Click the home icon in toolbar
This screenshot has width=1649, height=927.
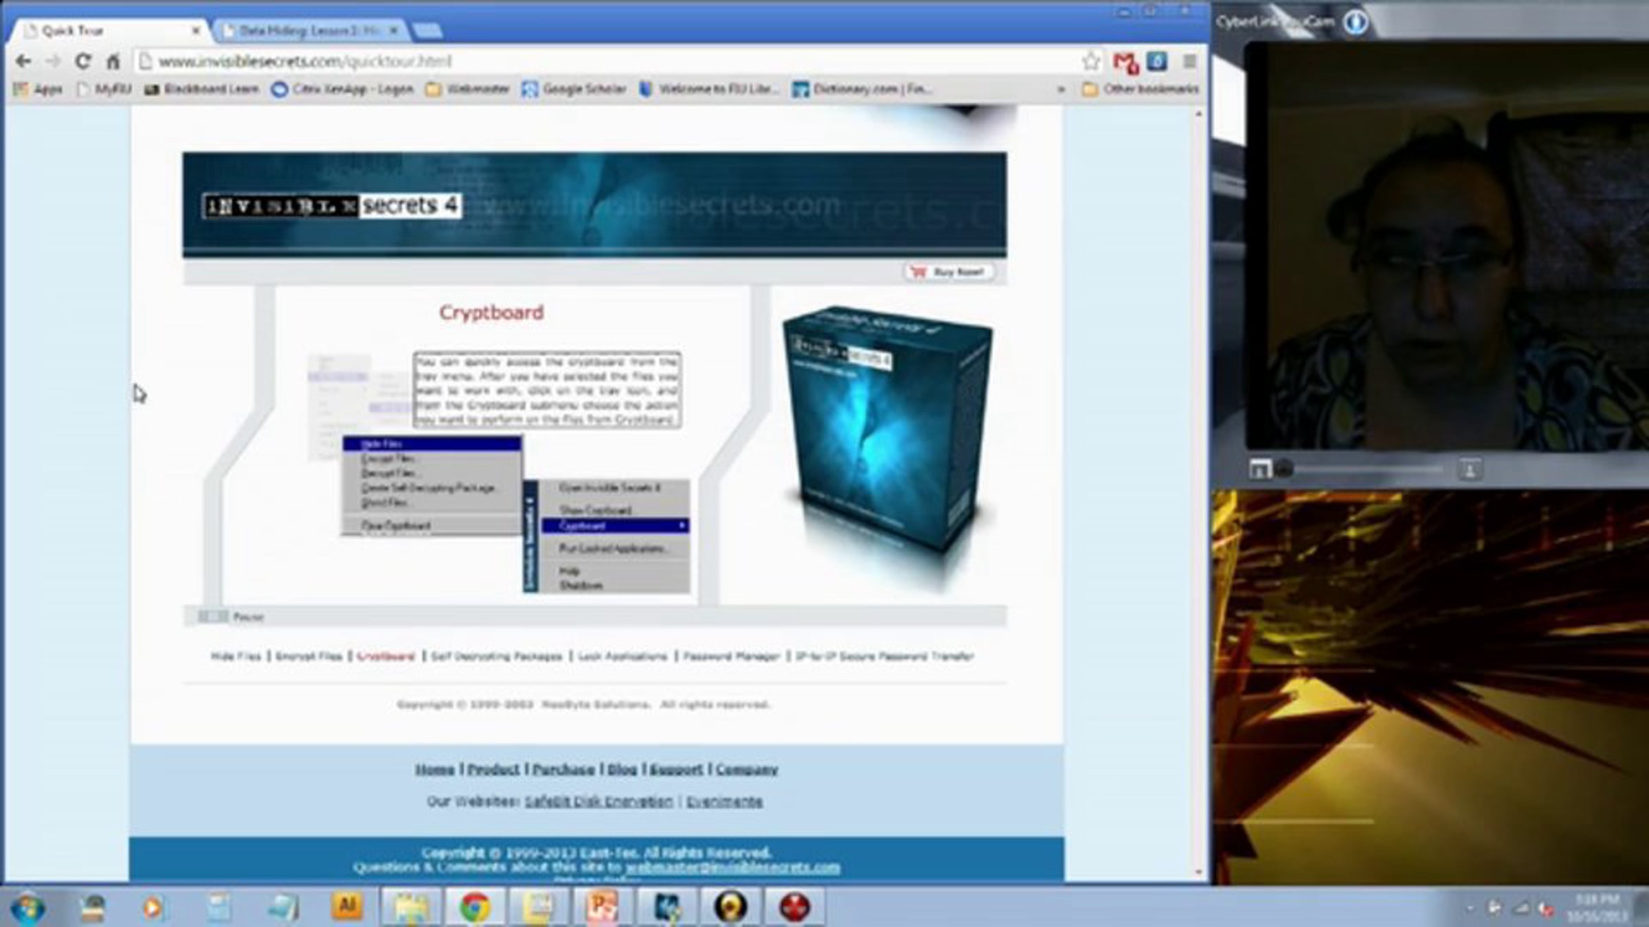(113, 62)
